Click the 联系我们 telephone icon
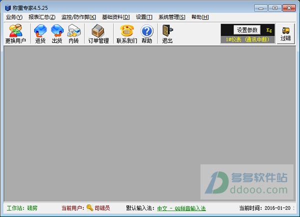Image resolution: width=300 pixels, height=217 pixels. (126, 31)
